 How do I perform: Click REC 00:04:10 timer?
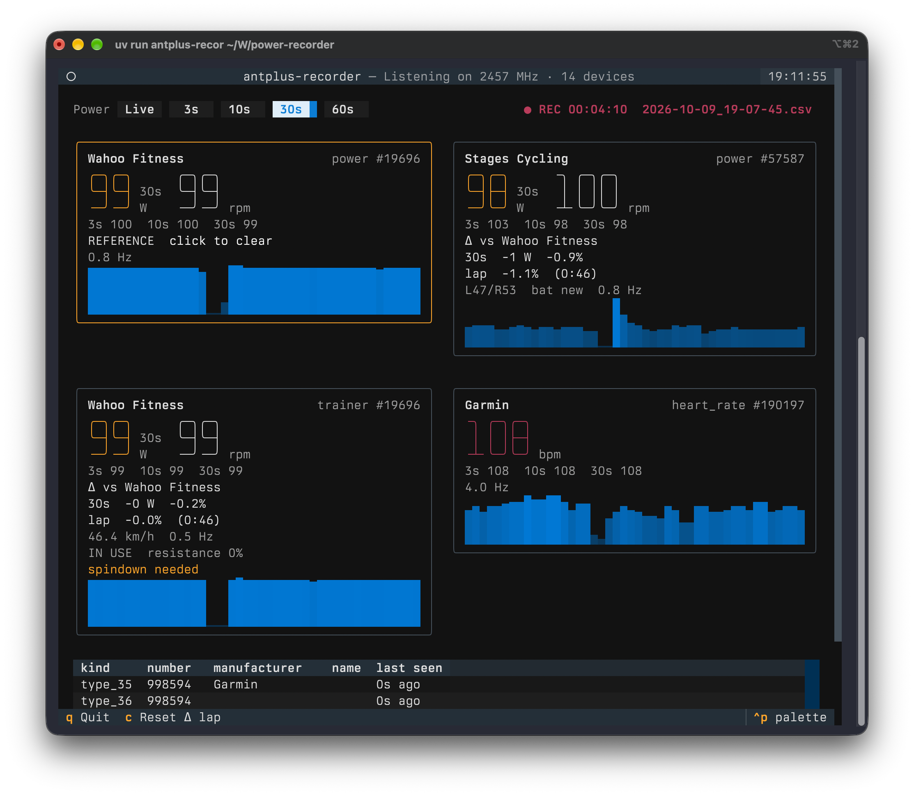[x=583, y=109]
